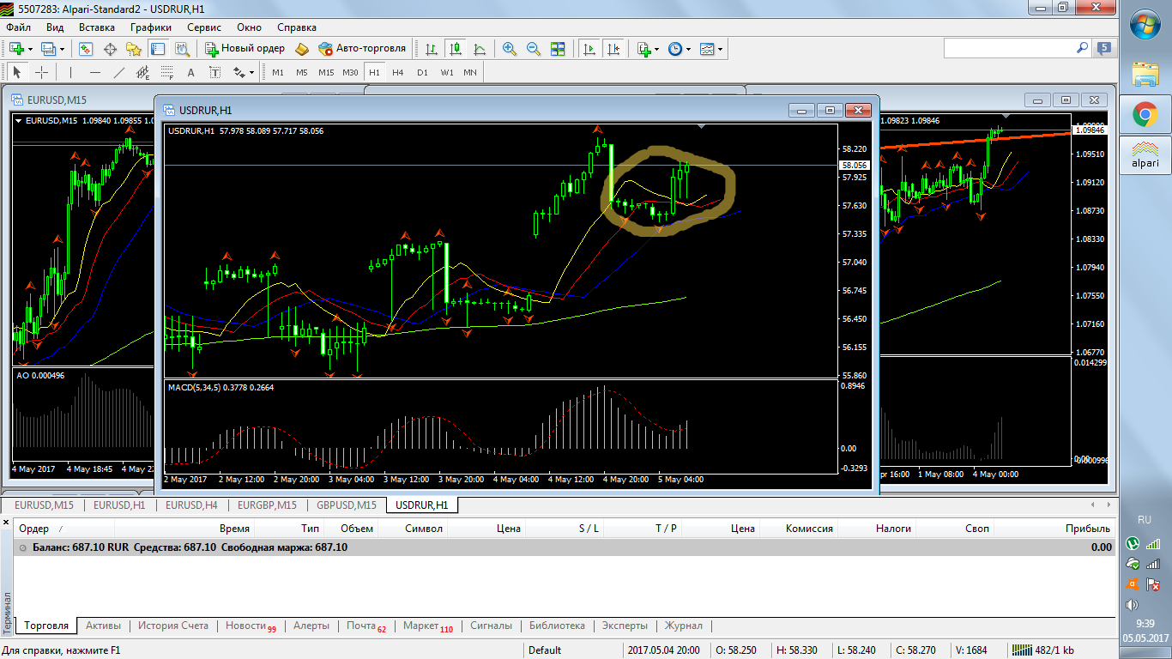This screenshot has width=1172, height=659.
Task: Expand the new chart dropdown arrow
Action: pyautogui.click(x=29, y=49)
